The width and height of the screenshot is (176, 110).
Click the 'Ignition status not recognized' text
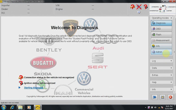pos(40,83)
